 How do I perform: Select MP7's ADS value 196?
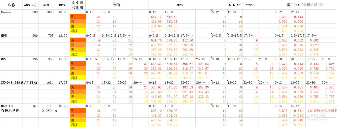[35, 59]
